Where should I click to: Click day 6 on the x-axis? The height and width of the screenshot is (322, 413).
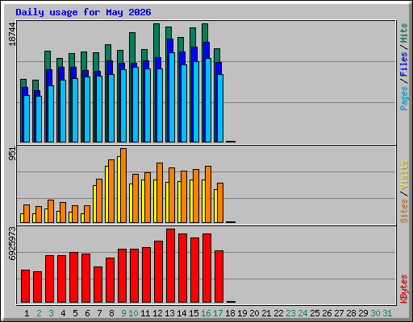(87, 313)
